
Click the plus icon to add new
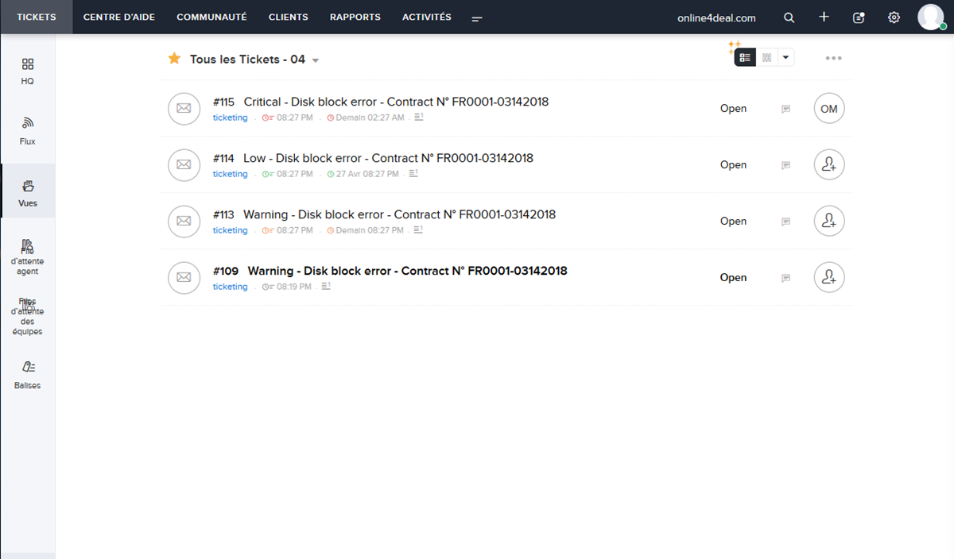(824, 17)
